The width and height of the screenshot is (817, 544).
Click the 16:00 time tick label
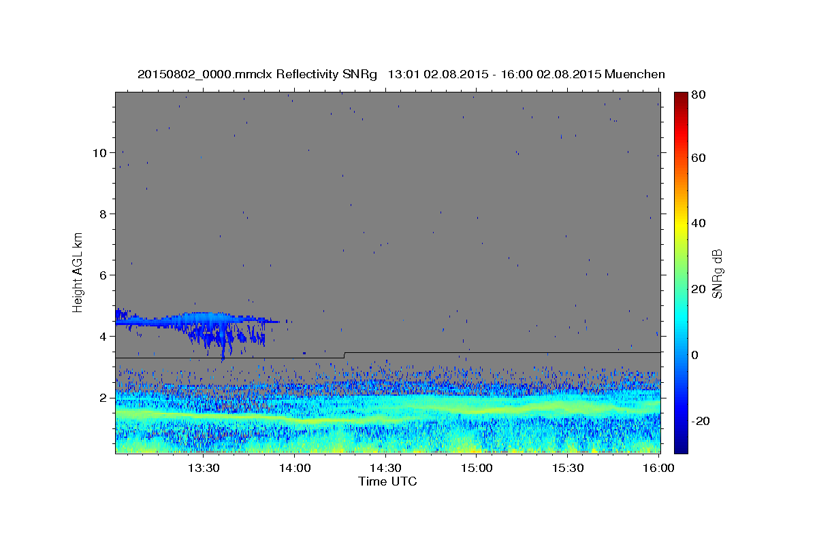(658, 468)
